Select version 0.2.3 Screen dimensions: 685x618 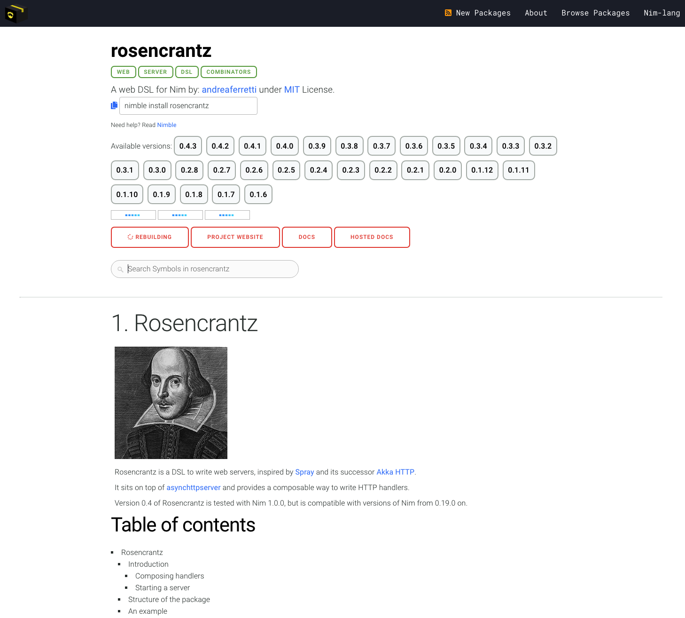click(x=351, y=170)
